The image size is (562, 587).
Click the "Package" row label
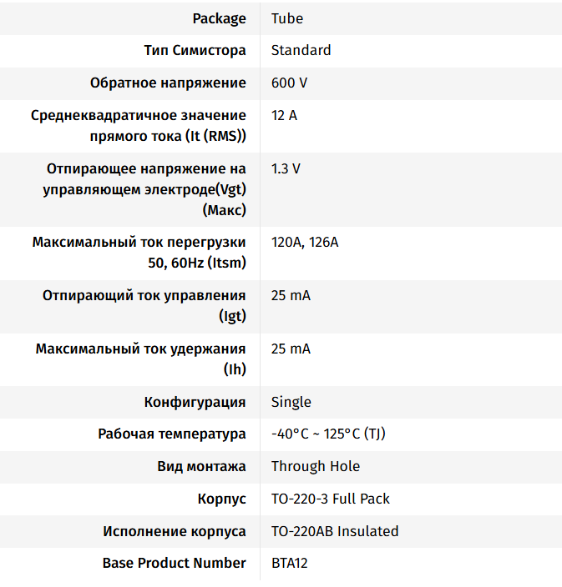tap(219, 18)
